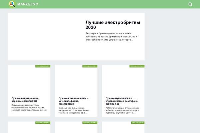Click excerpt Рейтинг мультиварок с управлением
The height and width of the screenshot is (133, 200).
point(122,110)
